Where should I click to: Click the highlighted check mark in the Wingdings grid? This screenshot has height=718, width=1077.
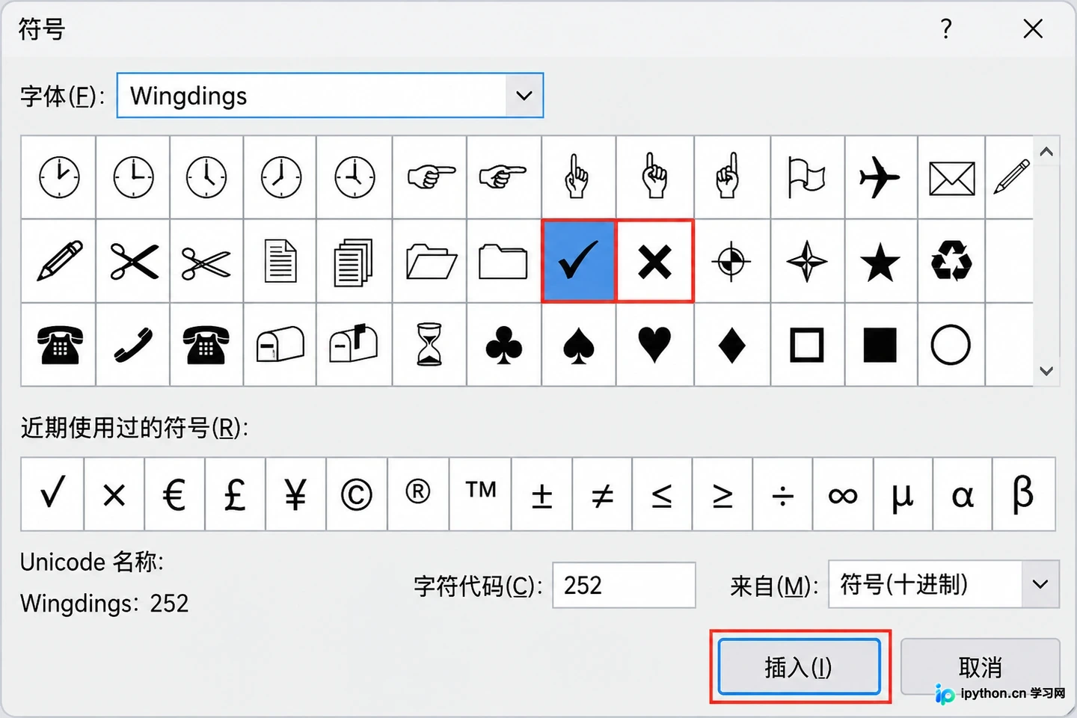[578, 261]
